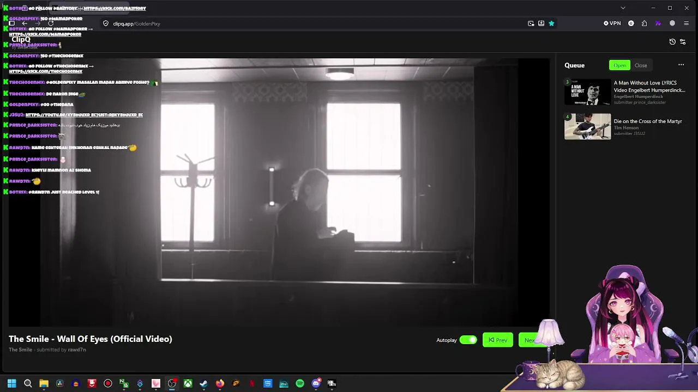Viewport: 698px width, 392px height.
Task: Open OBS Studio from the taskbar
Action: pos(172,383)
